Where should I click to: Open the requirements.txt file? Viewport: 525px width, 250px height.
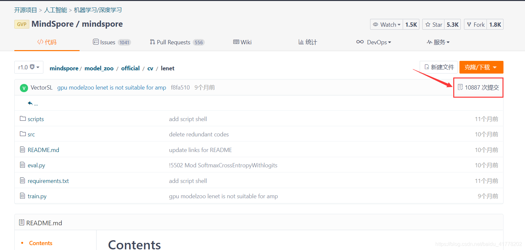click(x=48, y=181)
